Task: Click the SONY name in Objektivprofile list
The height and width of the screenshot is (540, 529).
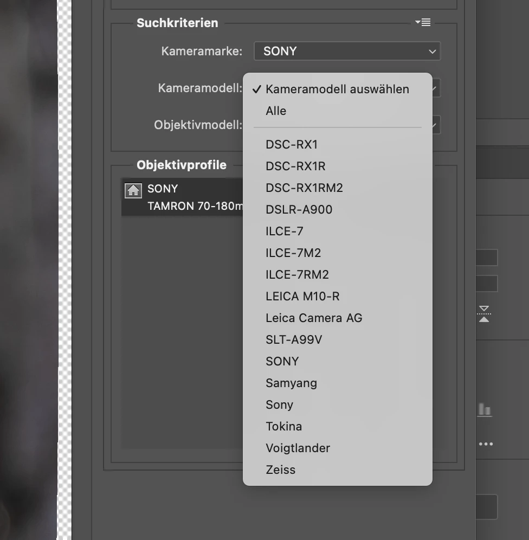Action: [163, 189]
